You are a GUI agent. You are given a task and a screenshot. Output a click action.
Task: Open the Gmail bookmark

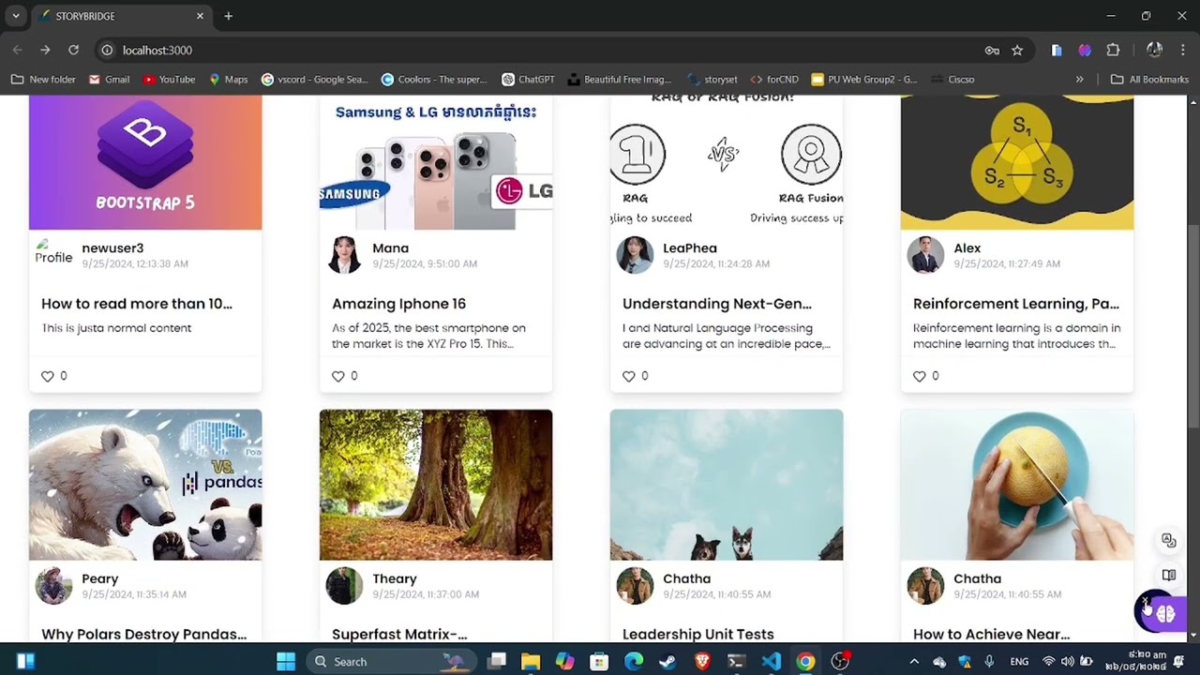point(109,80)
